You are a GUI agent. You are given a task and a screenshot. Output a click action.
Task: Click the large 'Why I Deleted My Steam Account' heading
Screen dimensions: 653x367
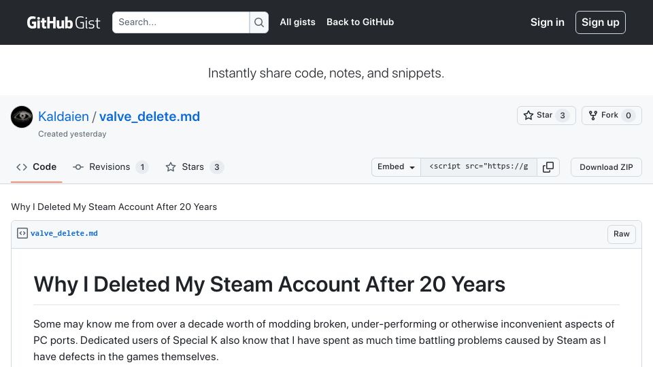(x=269, y=285)
